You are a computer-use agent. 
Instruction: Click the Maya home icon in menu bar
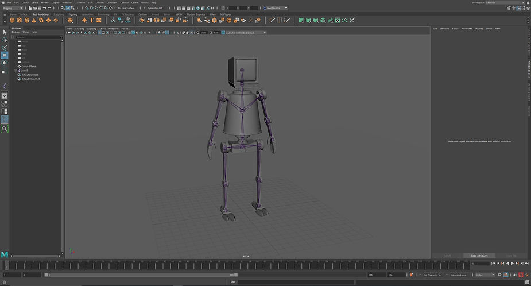point(3,2)
